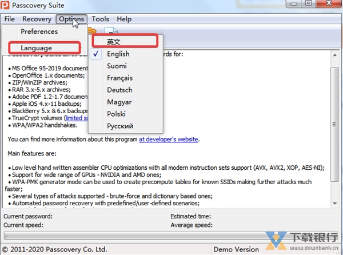Screen dimensions: 343x255
Task: Open the Options menu
Action: [71, 19]
